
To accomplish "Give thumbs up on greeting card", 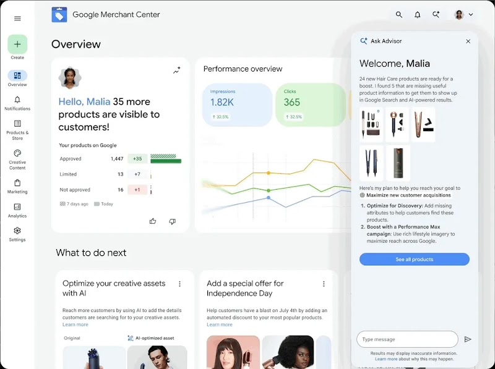I will click(153, 221).
